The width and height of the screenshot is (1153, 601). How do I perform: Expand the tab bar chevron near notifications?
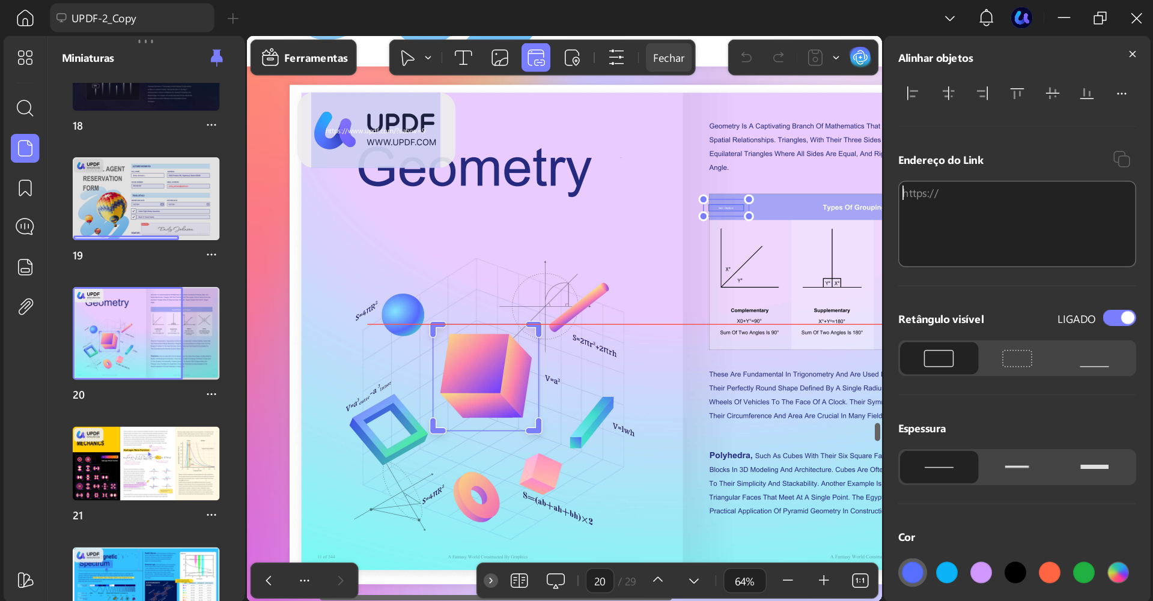(949, 18)
